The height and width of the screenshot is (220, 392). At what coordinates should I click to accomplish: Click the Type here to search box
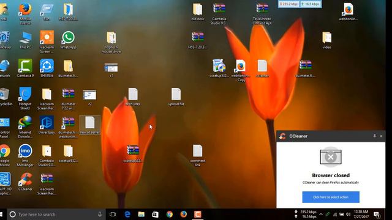point(56,215)
